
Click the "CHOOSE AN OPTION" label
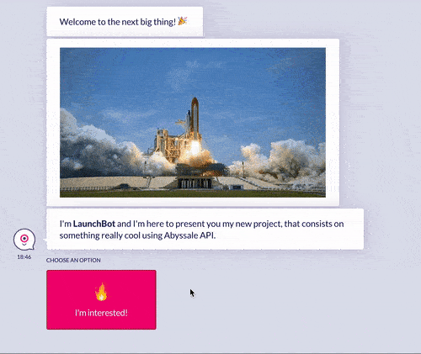click(73, 260)
